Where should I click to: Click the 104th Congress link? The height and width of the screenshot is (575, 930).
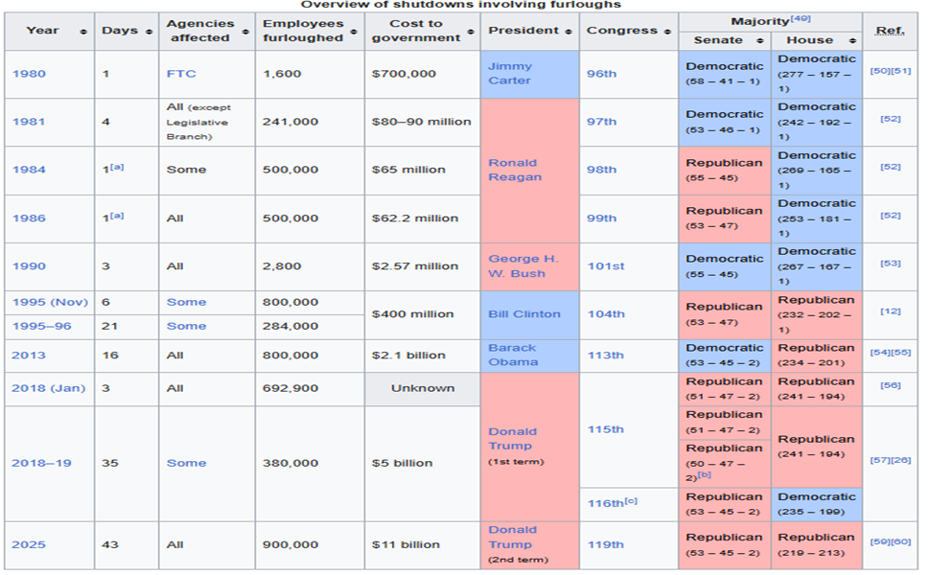pos(605,313)
